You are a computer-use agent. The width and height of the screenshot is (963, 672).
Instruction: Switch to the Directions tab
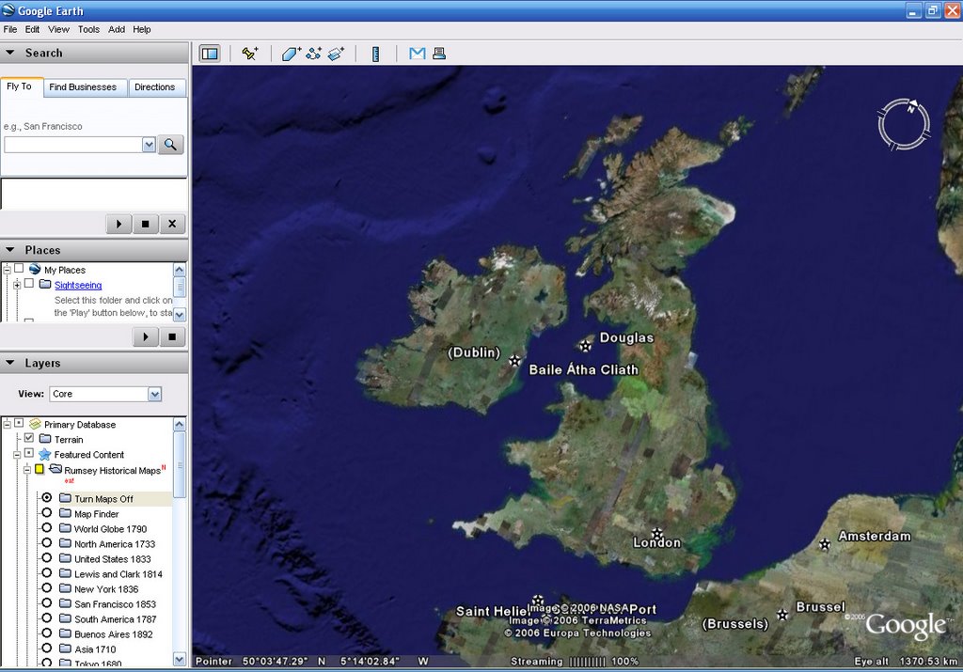(155, 87)
